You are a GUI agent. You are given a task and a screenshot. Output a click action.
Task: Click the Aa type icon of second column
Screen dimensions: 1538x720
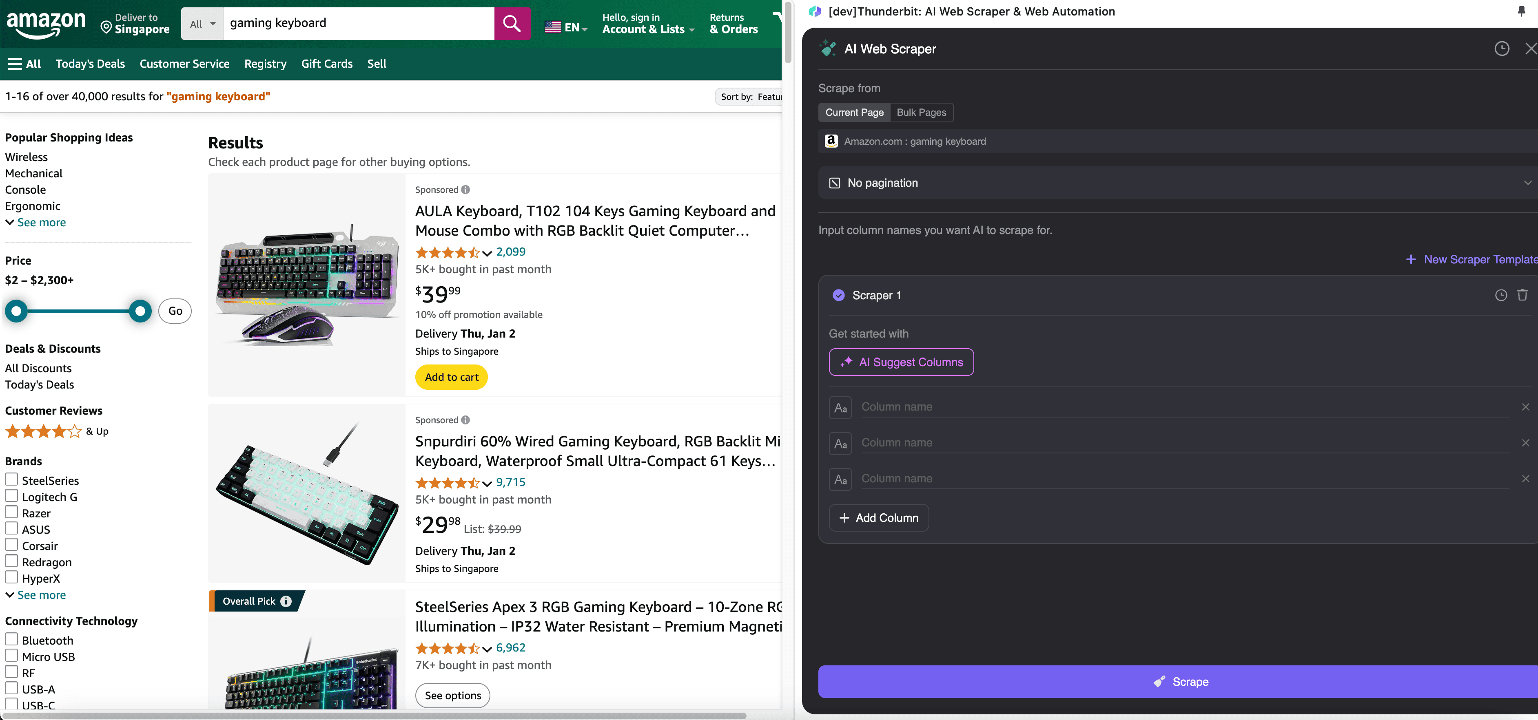pos(840,444)
